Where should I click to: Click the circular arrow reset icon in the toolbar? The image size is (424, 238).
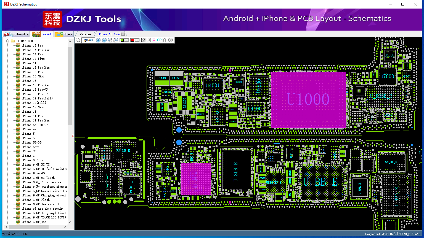pyautogui.click(x=171, y=40)
